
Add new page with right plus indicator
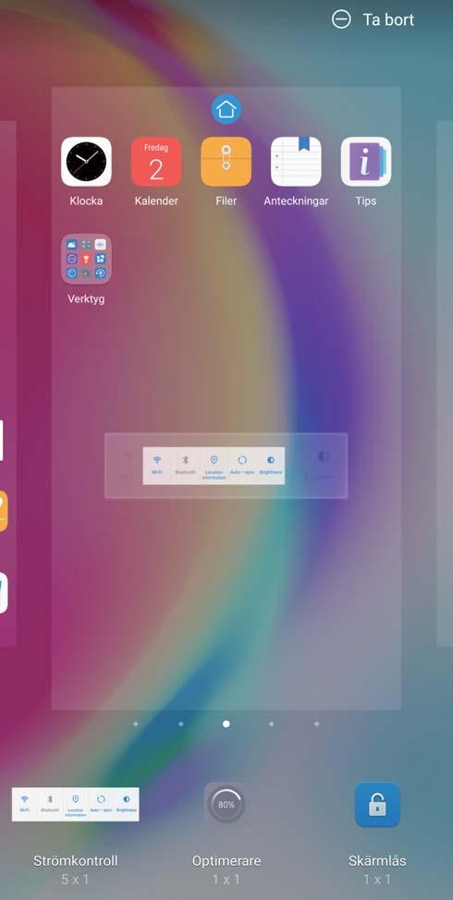[x=316, y=724]
